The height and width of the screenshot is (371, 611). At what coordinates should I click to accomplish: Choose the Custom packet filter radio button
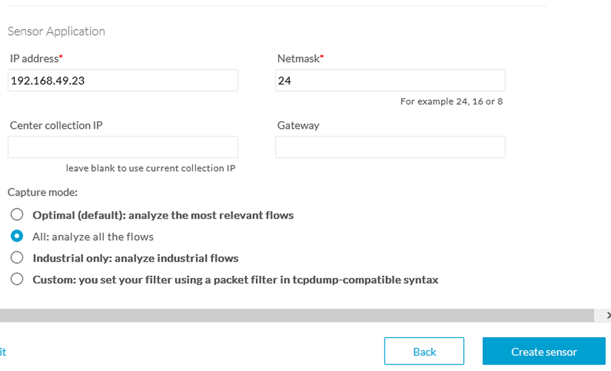click(x=17, y=279)
